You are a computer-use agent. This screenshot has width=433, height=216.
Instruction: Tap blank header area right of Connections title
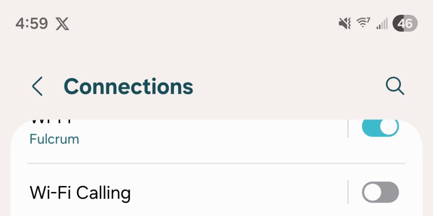coord(288,86)
